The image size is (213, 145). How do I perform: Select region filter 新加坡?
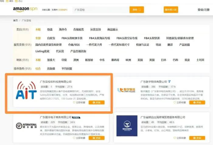tap(89, 60)
